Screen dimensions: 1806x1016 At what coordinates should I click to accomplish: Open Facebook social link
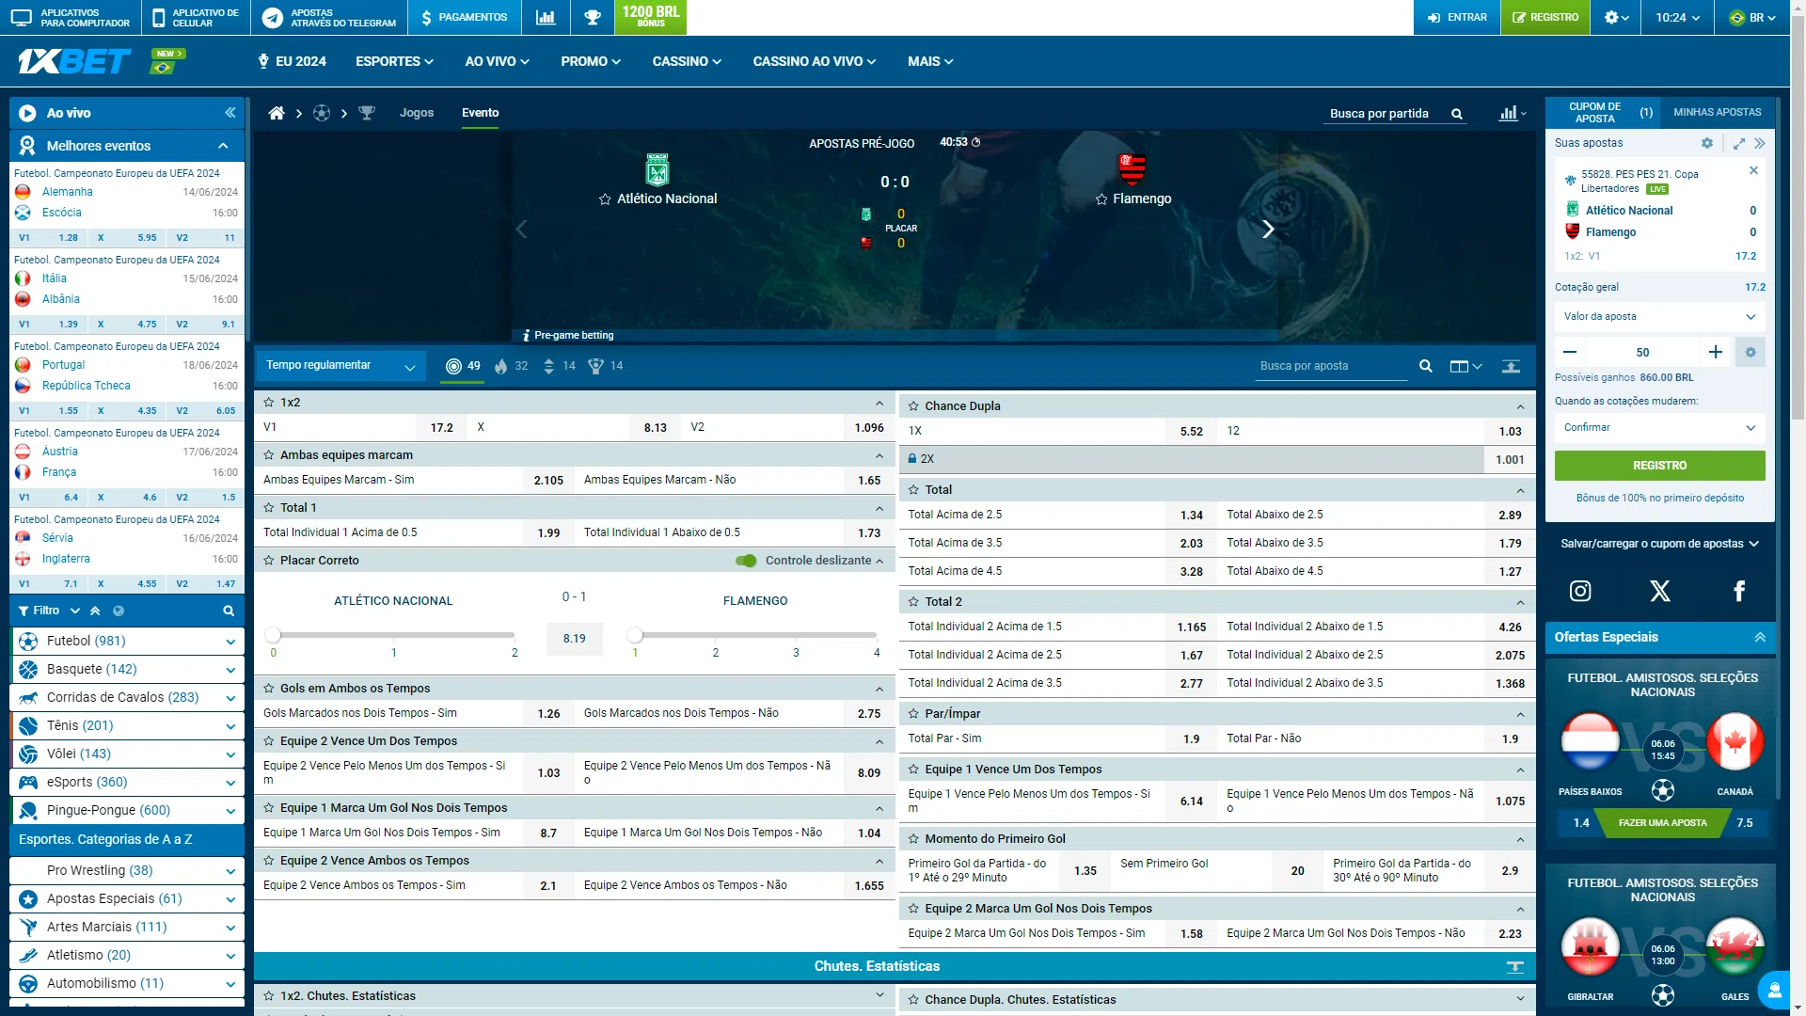pyautogui.click(x=1739, y=591)
